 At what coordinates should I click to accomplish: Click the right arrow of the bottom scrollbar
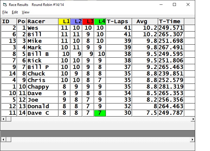193,139
